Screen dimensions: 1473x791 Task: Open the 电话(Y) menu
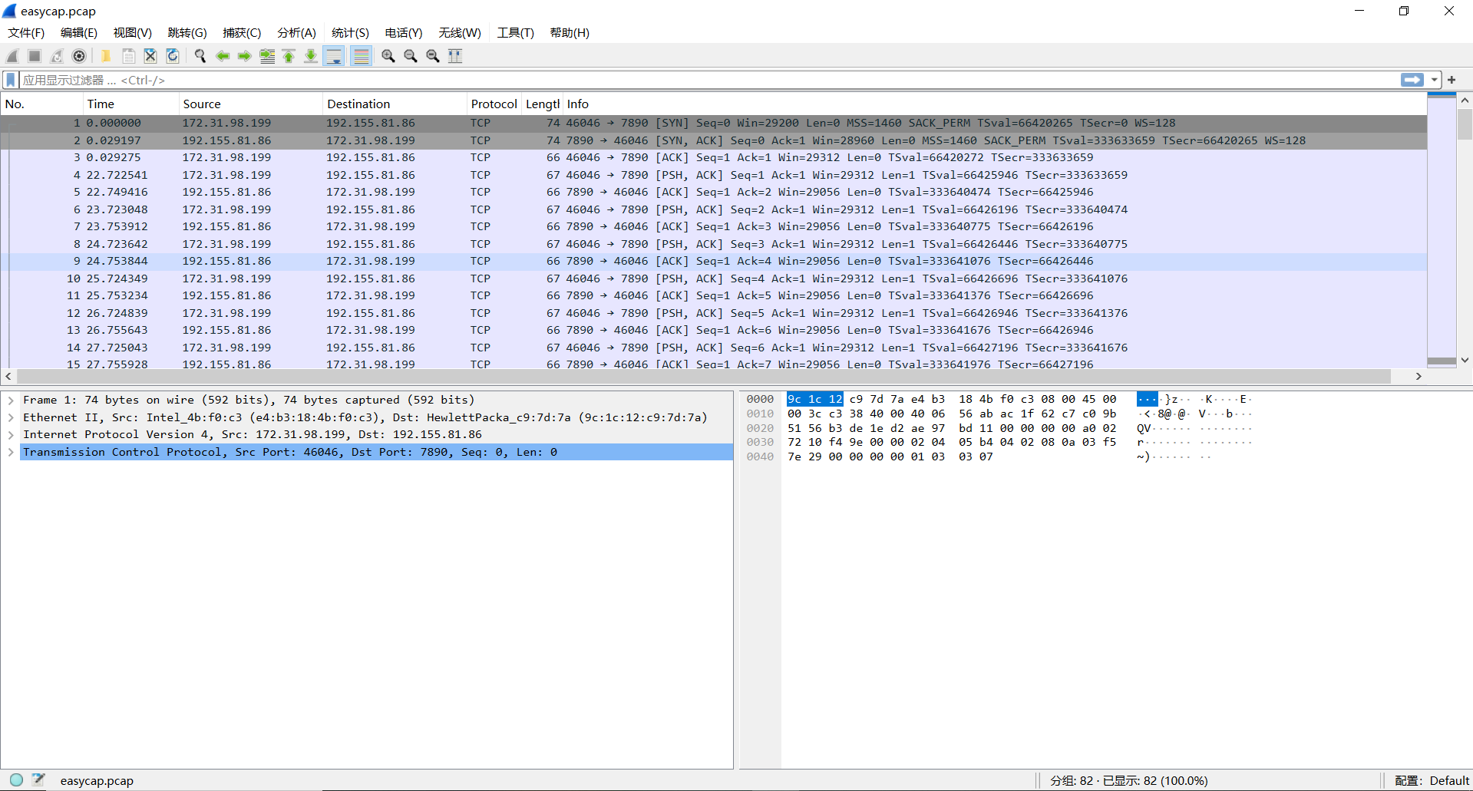(x=404, y=33)
